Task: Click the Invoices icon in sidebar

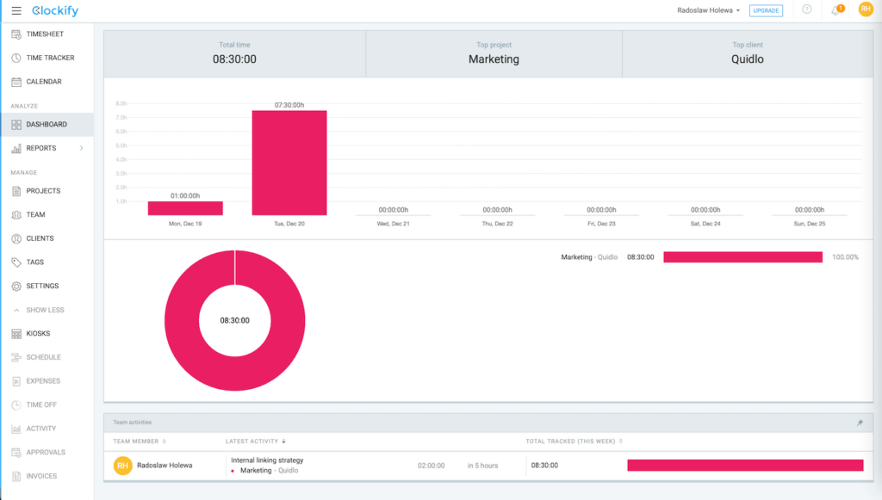Action: click(x=16, y=476)
